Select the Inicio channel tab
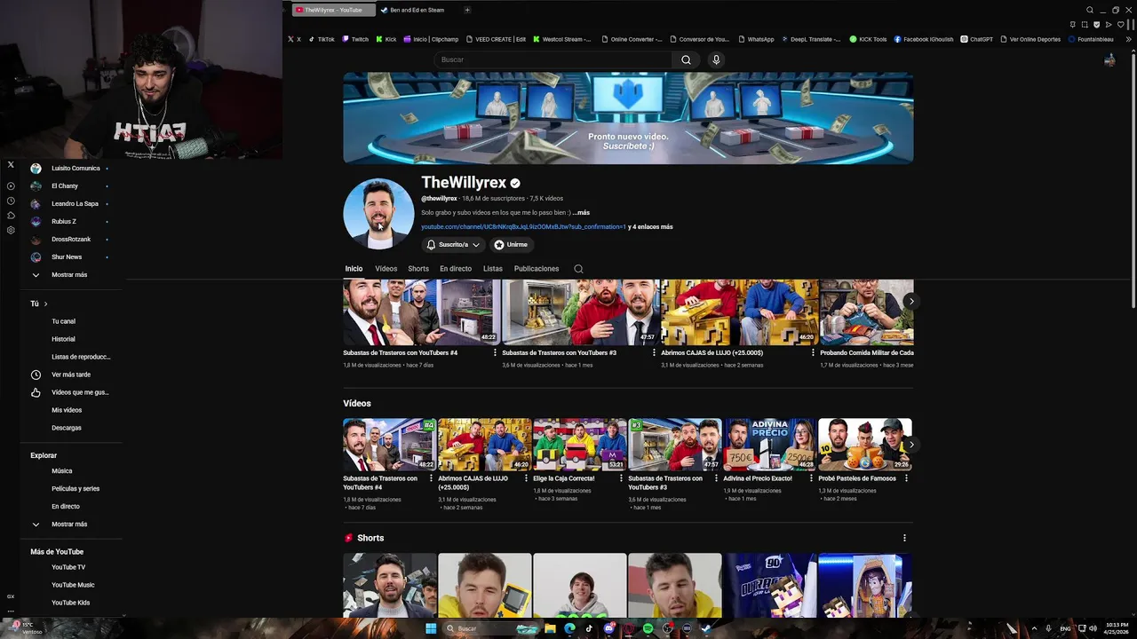Viewport: 1137px width, 639px height. point(354,269)
